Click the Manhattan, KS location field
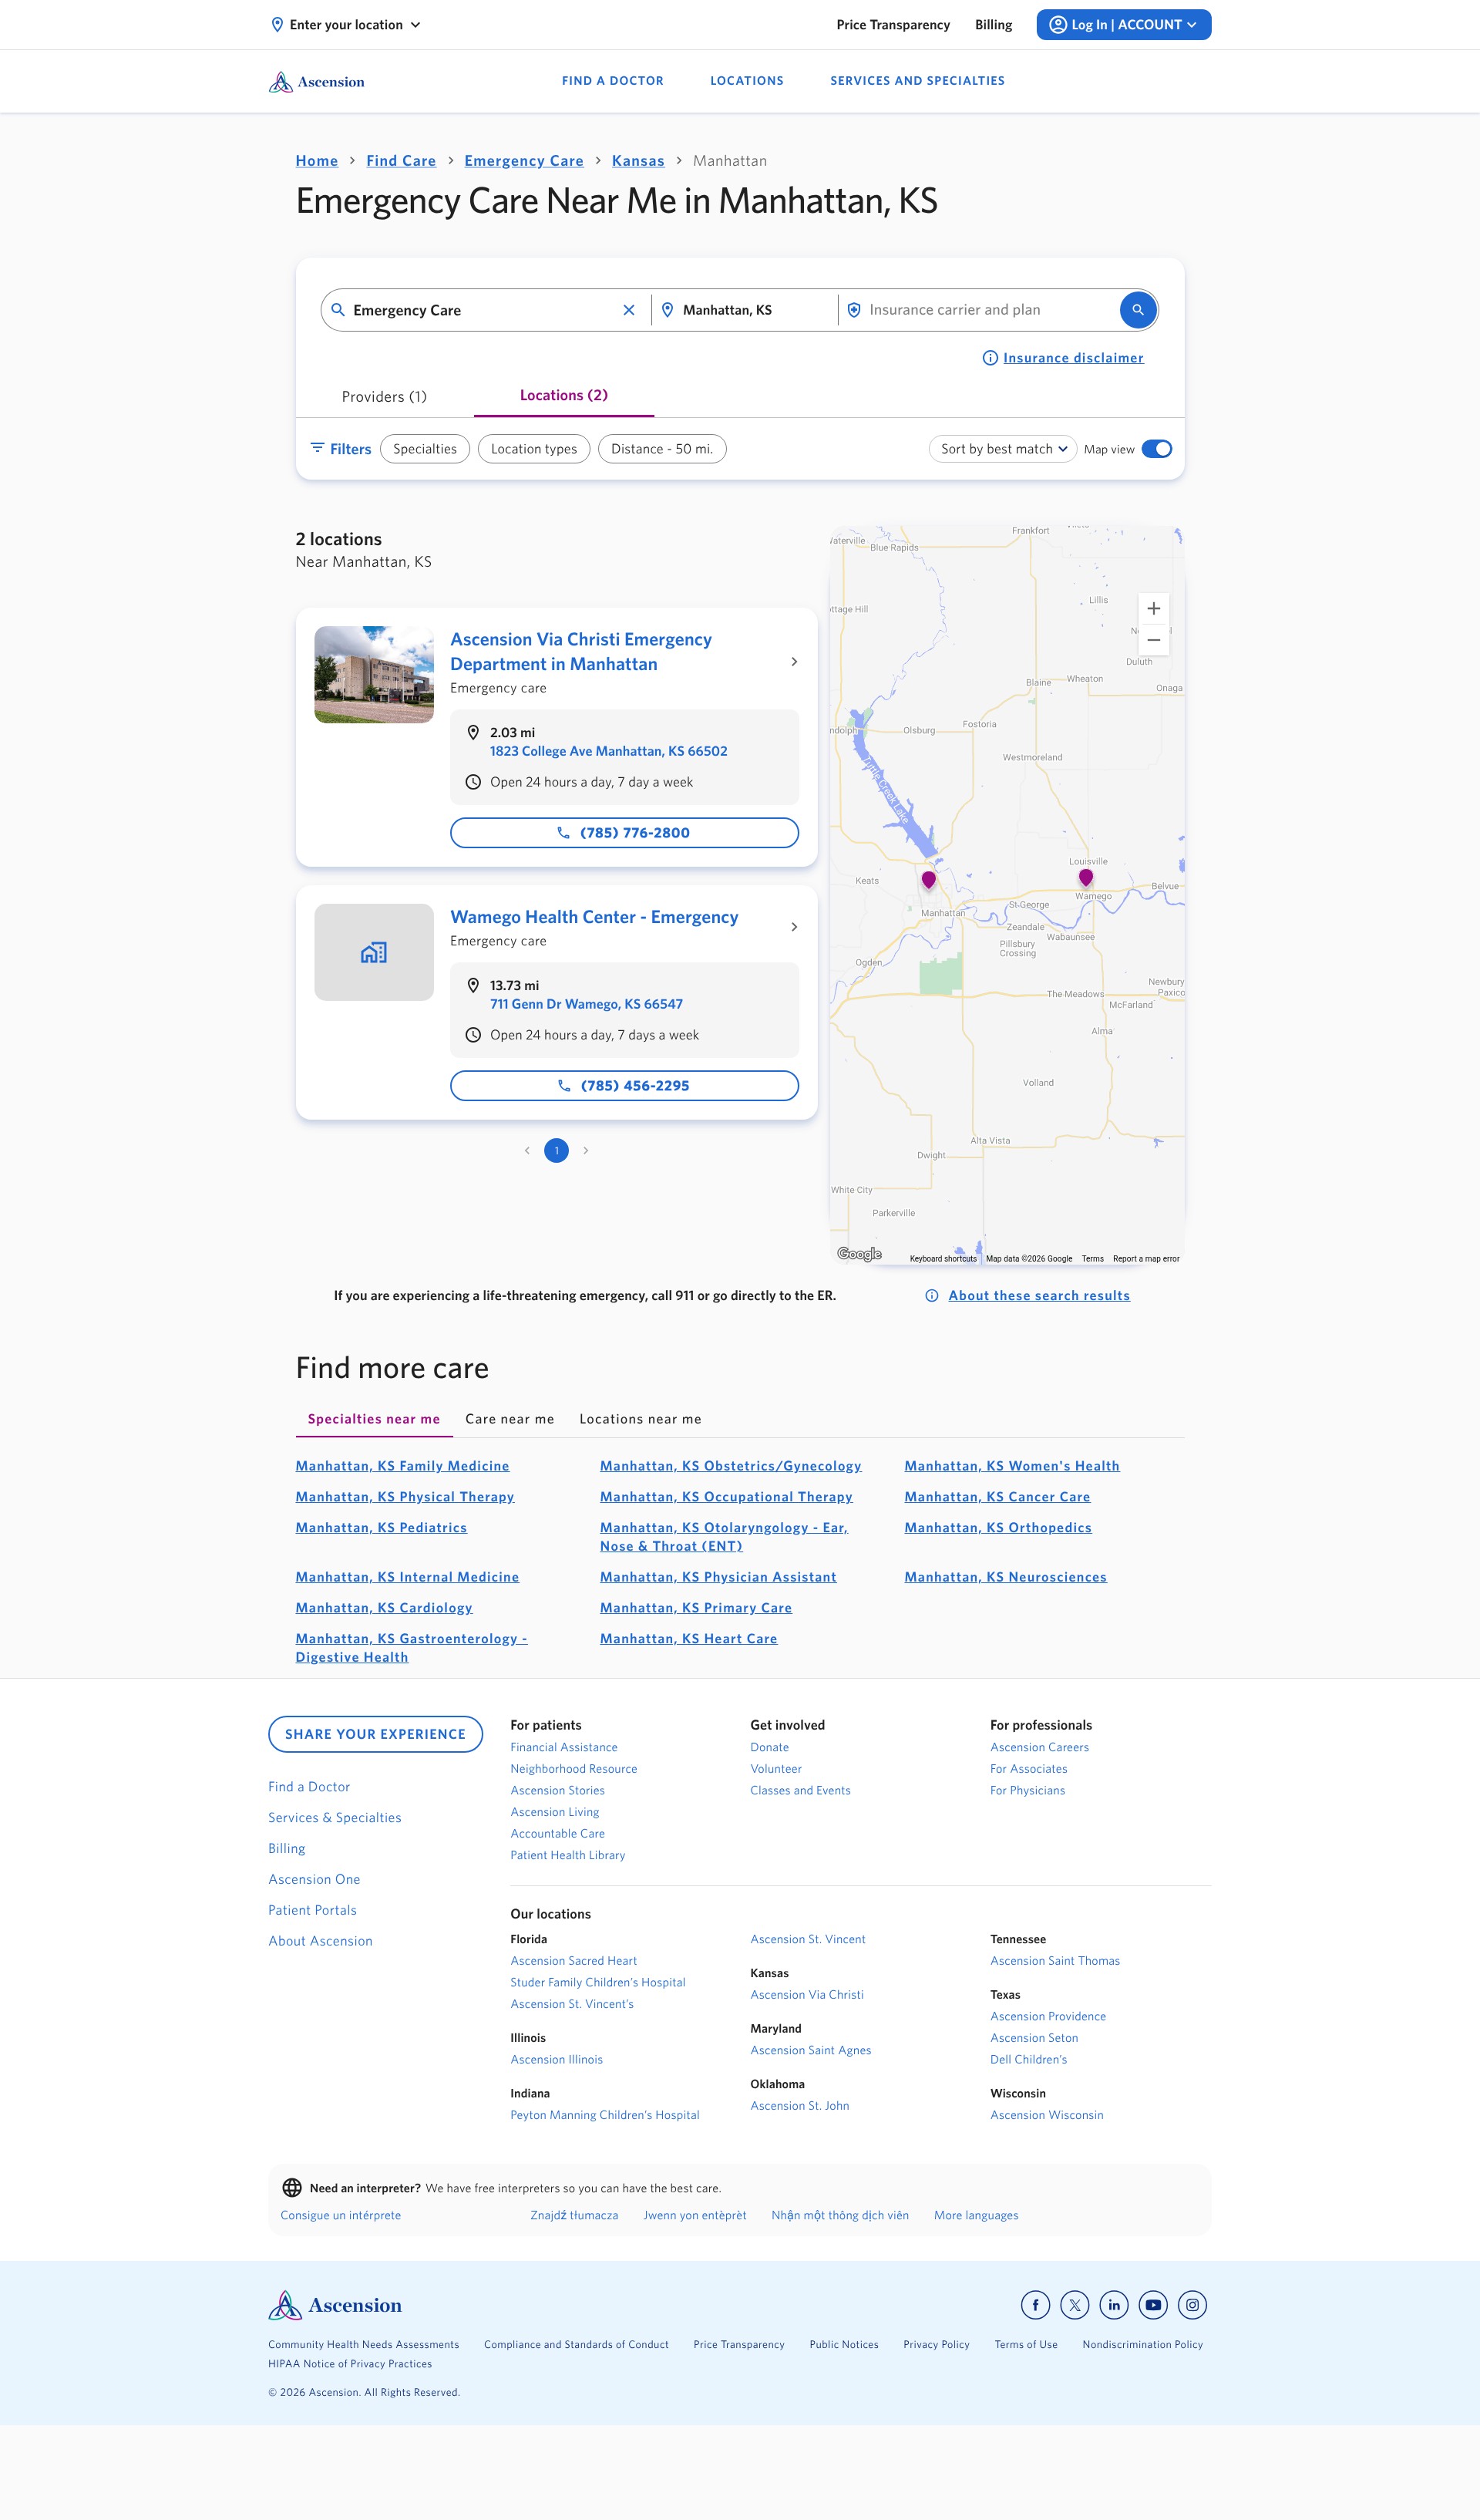Viewport: 1480px width, 2520px height. click(745, 310)
